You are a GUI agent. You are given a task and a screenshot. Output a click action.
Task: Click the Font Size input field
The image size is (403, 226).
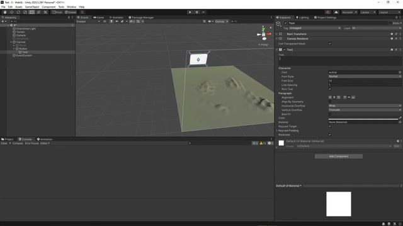365,81
